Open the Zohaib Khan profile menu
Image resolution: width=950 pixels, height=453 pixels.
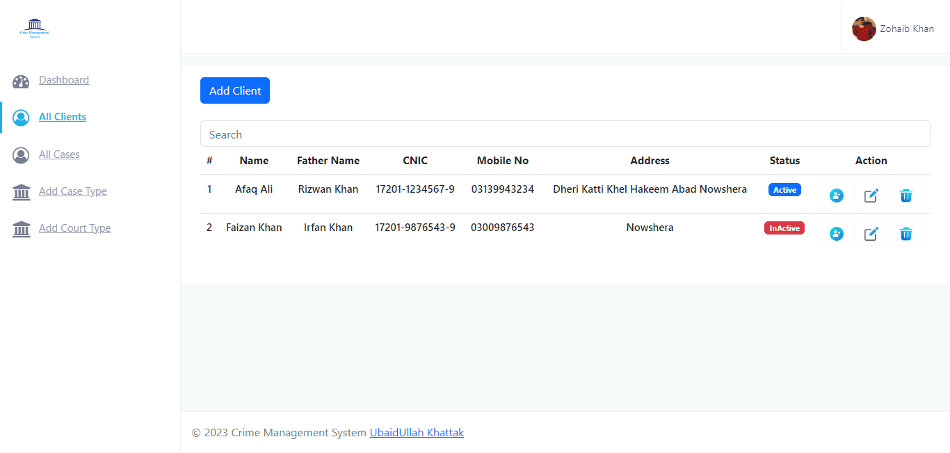[x=893, y=29]
